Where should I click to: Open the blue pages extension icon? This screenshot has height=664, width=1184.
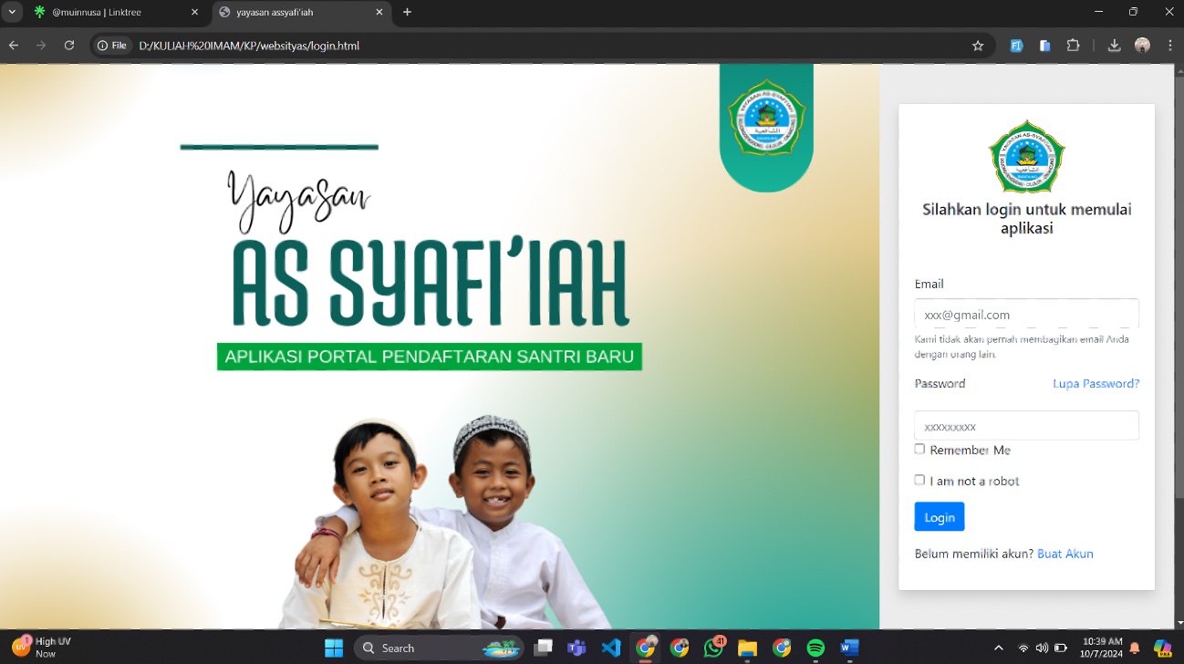point(1044,46)
